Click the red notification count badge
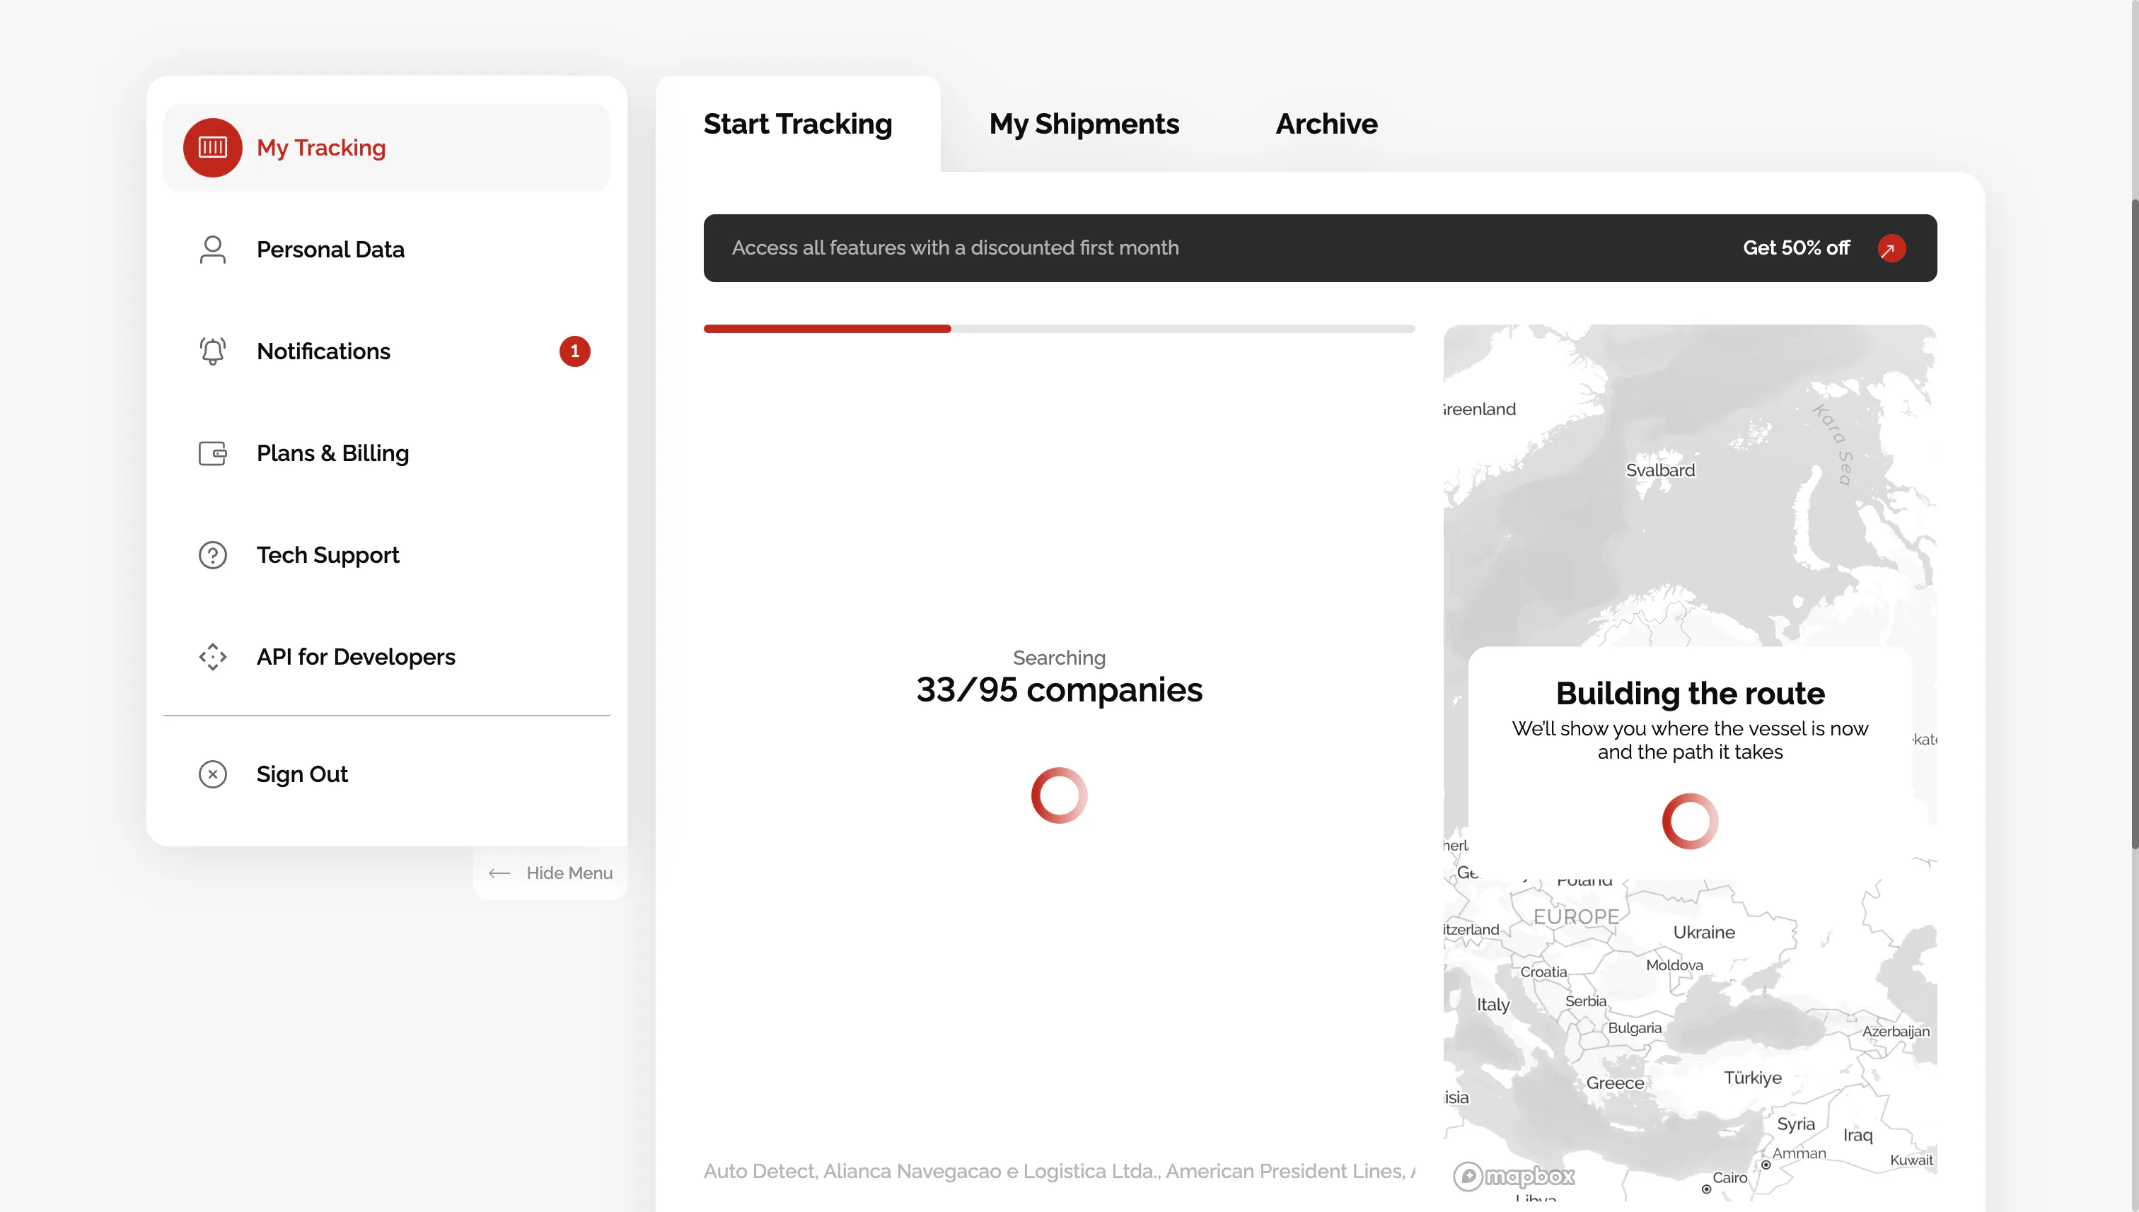The height and width of the screenshot is (1212, 2139). 574,351
